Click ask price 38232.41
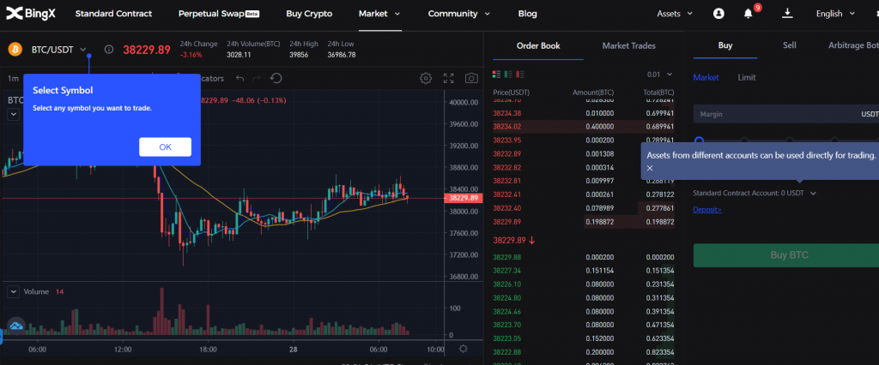The height and width of the screenshot is (365, 879). click(x=506, y=194)
